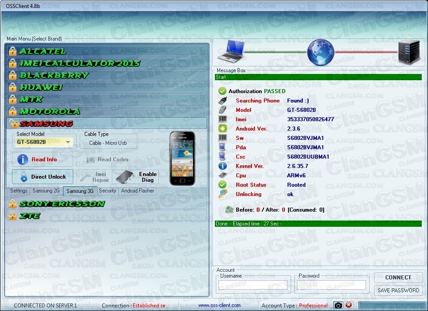Click the hammer icon on Imei Repair
Viewport: 428px width, 311px height.
click(x=85, y=177)
